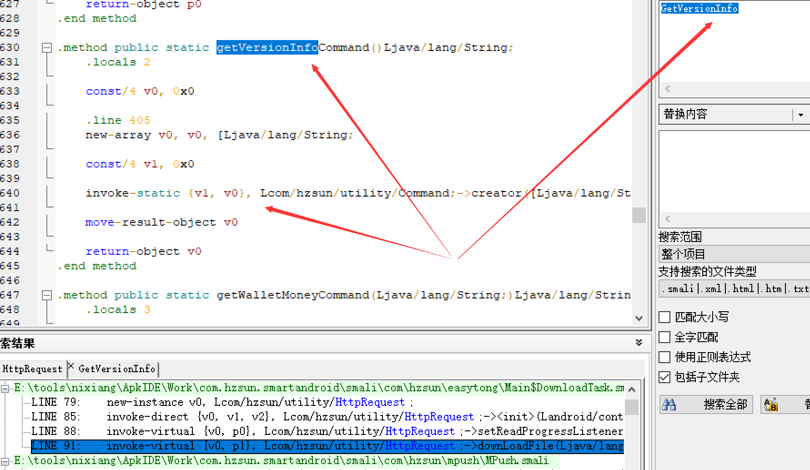Click the move-result-object v0 line
Screen dimensions: 810x470
(161, 222)
